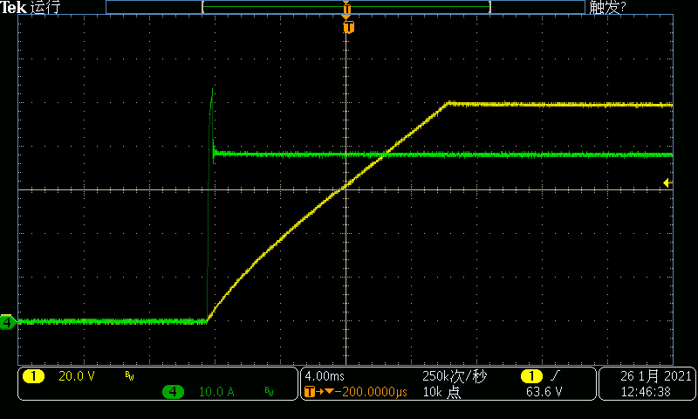This screenshot has width=698, height=419.
Task: Click the channel 4 green badge
Action: pyautogui.click(x=173, y=392)
